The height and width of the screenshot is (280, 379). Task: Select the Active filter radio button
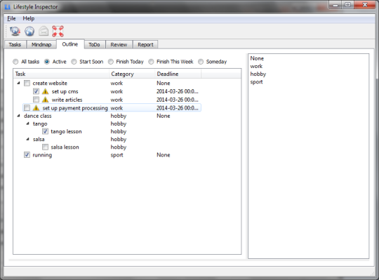(47, 62)
